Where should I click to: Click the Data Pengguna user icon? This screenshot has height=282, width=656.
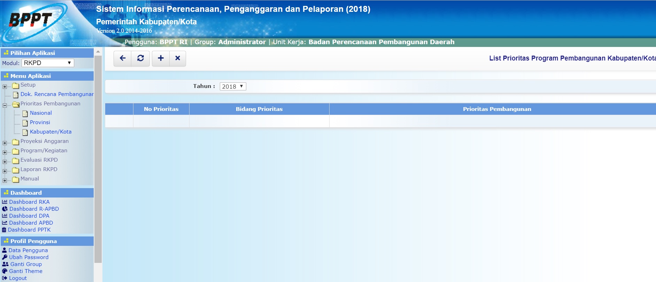click(x=5, y=250)
